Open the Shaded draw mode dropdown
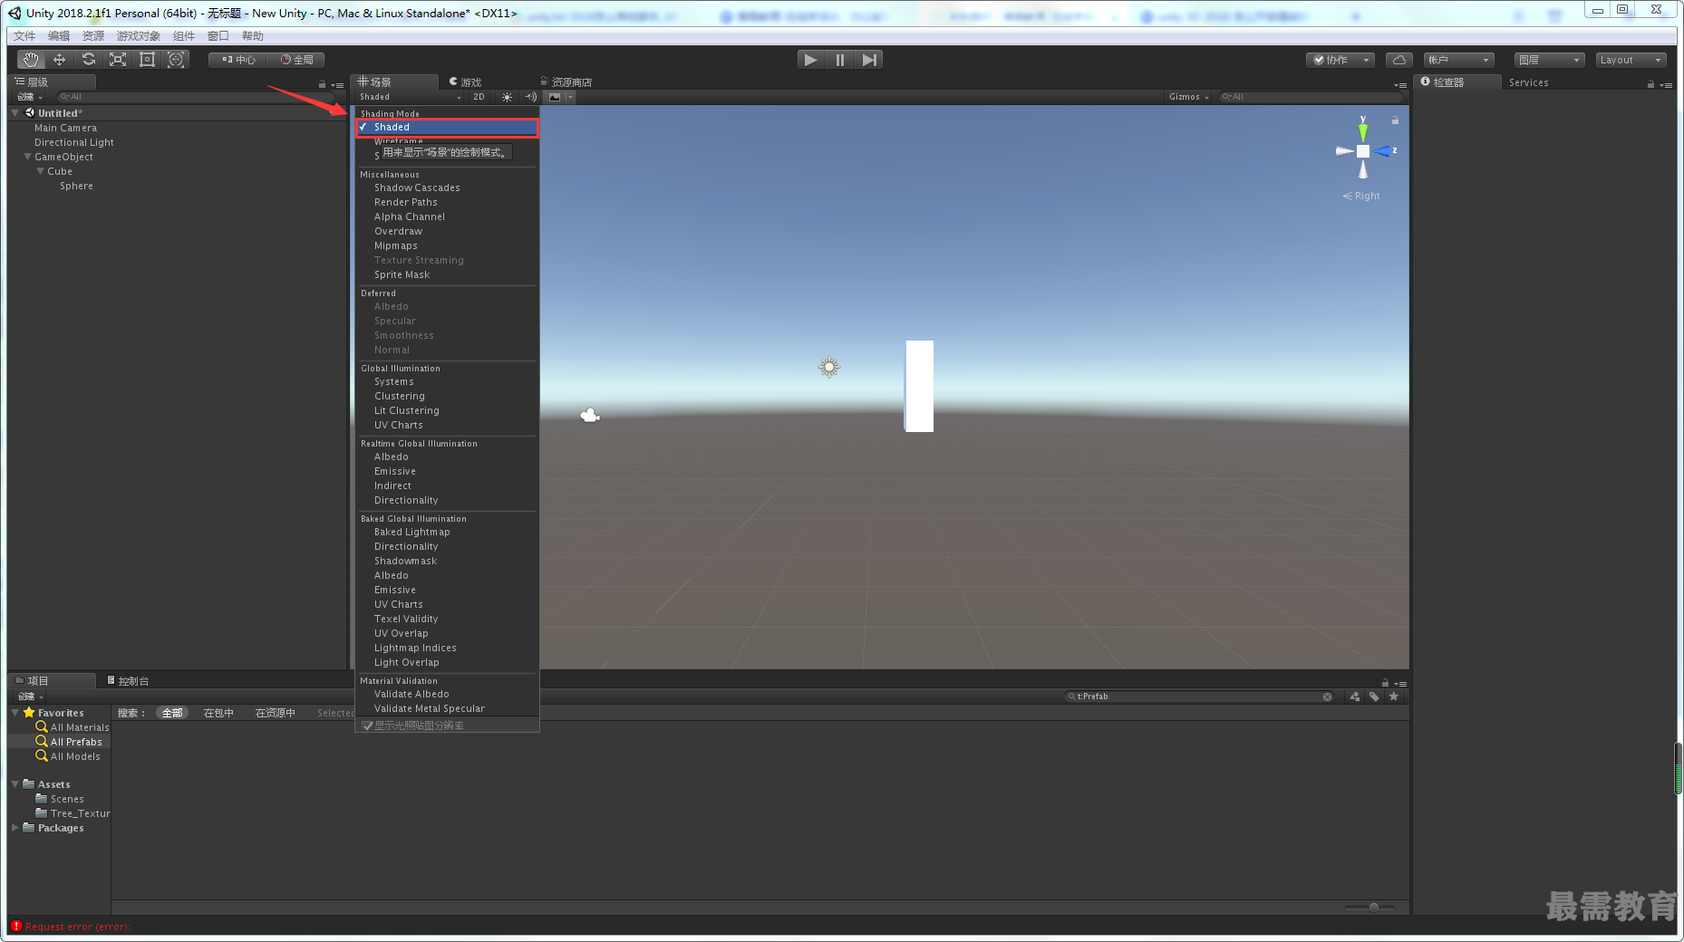 click(410, 97)
